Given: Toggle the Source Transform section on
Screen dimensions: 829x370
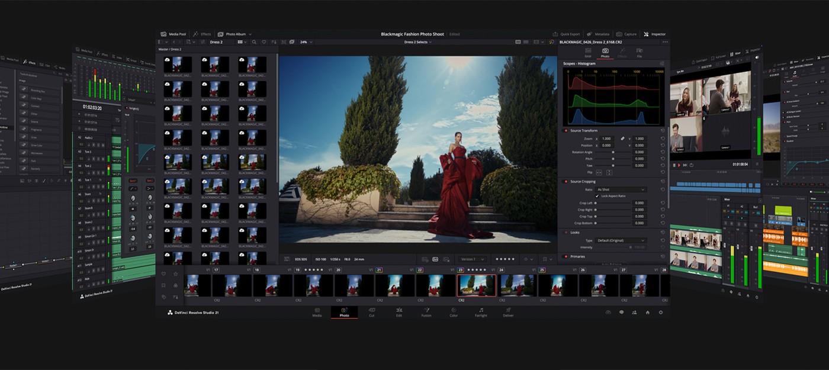Looking at the screenshot, I should [x=567, y=130].
